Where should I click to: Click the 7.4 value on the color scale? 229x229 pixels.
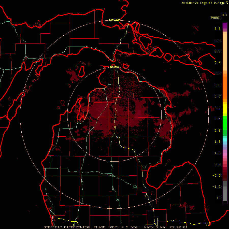click(218, 63)
